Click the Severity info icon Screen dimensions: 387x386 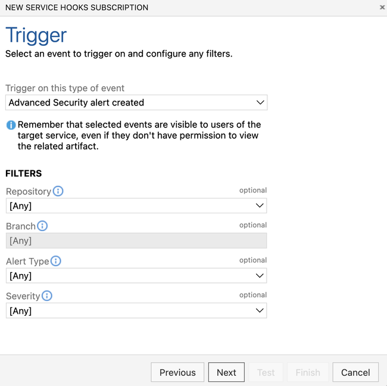46,295
